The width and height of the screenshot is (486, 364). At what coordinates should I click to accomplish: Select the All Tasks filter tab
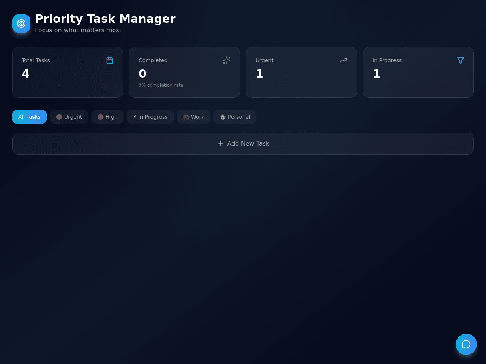tap(29, 117)
